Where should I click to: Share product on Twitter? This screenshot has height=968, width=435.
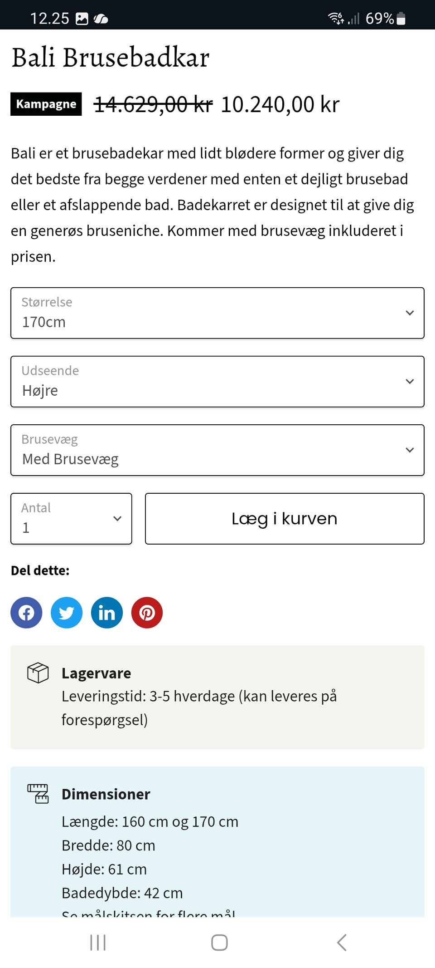[67, 613]
